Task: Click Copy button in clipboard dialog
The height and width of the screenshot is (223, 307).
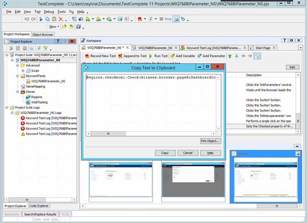Action: point(165,153)
